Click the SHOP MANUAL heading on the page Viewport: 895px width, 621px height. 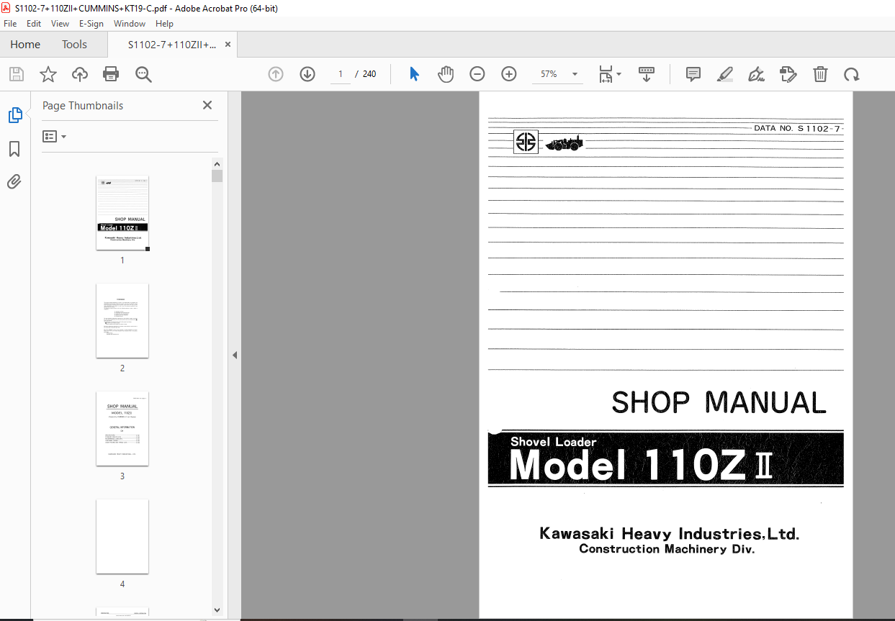point(719,402)
